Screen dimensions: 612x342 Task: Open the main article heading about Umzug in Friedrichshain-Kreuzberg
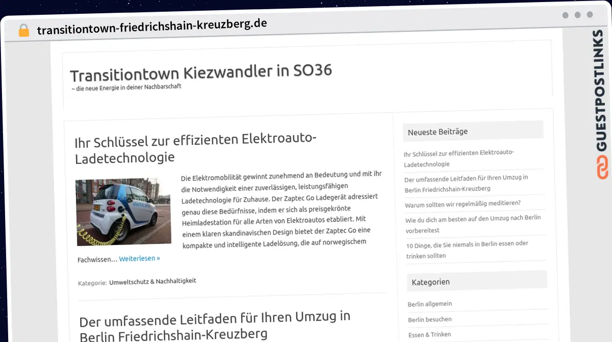(x=215, y=325)
